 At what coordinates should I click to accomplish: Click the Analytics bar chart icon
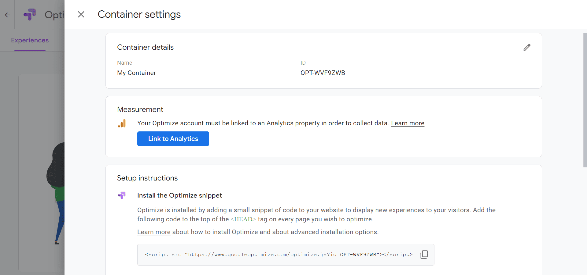[122, 123]
